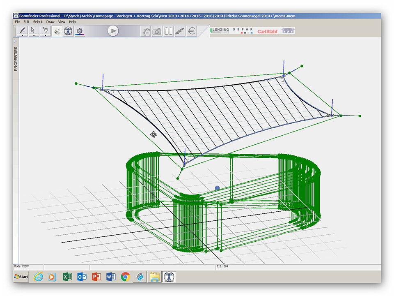Open dropdown under the selection arrow
The height and width of the screenshot is (296, 394).
34,36
